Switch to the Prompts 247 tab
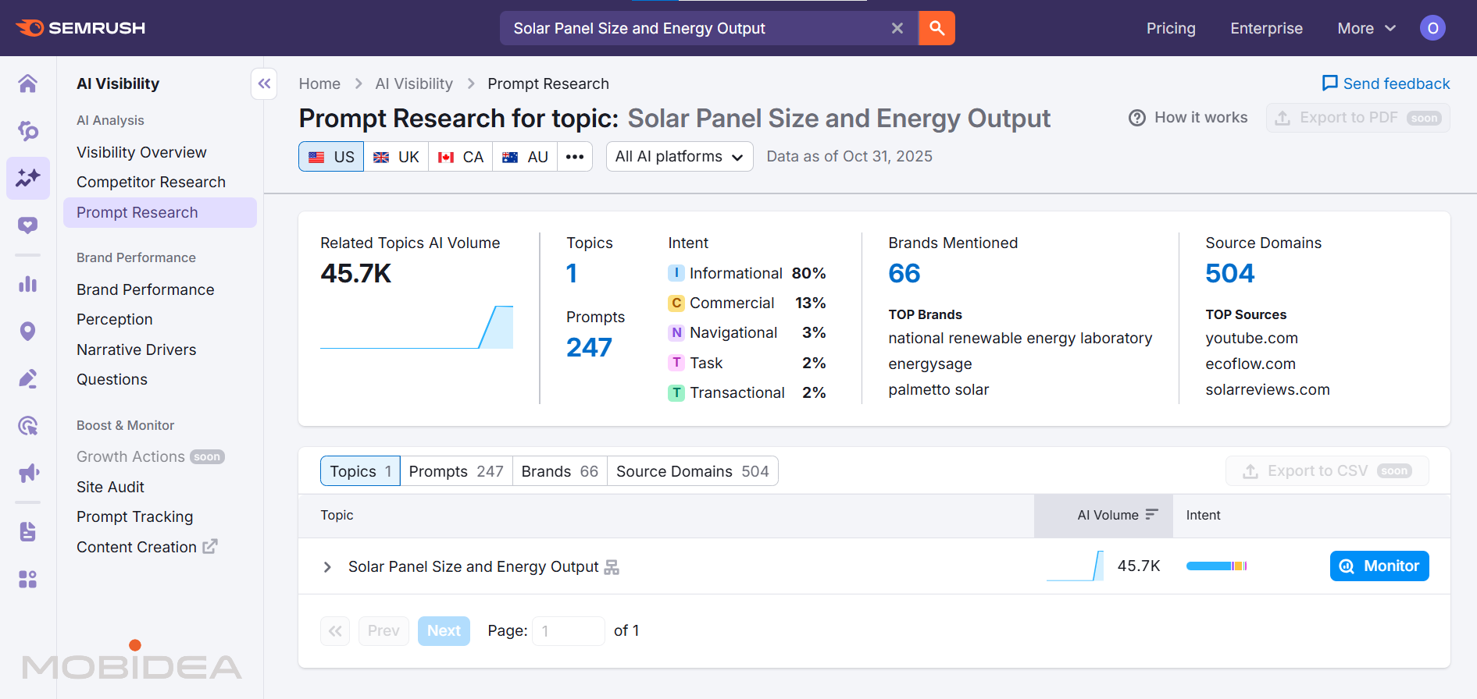This screenshot has width=1477, height=699. click(x=456, y=471)
